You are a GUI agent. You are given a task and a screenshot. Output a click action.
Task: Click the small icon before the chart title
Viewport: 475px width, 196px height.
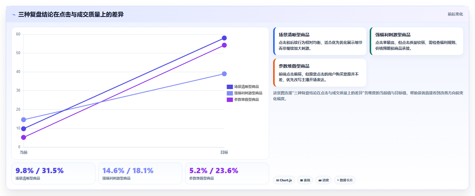14,15
